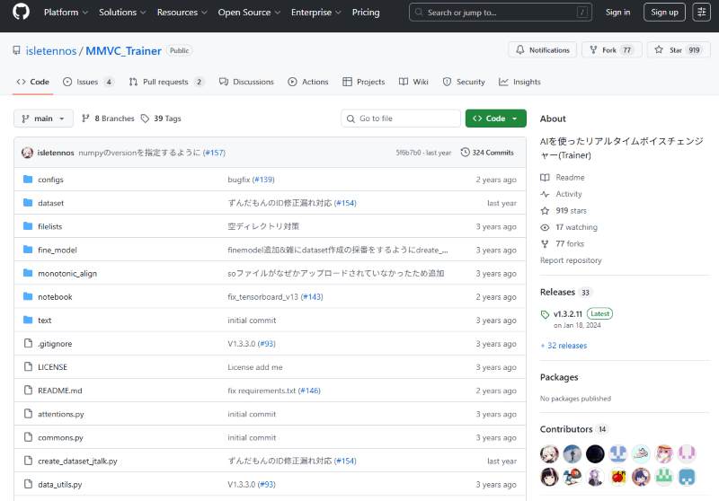Open the Contributors 14 heading link
The width and height of the screenshot is (719, 501).
[x=573, y=429]
